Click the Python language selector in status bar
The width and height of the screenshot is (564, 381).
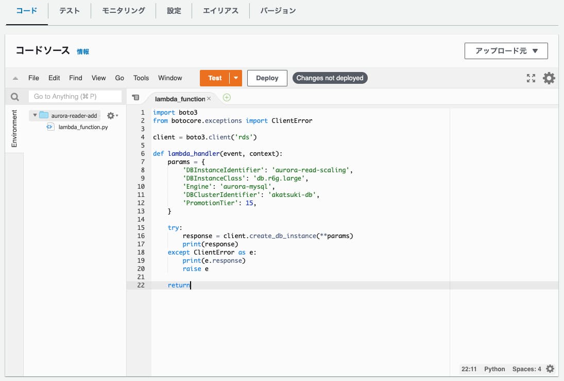click(494, 369)
